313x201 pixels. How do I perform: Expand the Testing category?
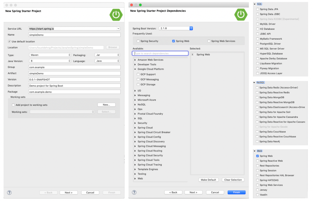pyautogui.click(x=135, y=174)
